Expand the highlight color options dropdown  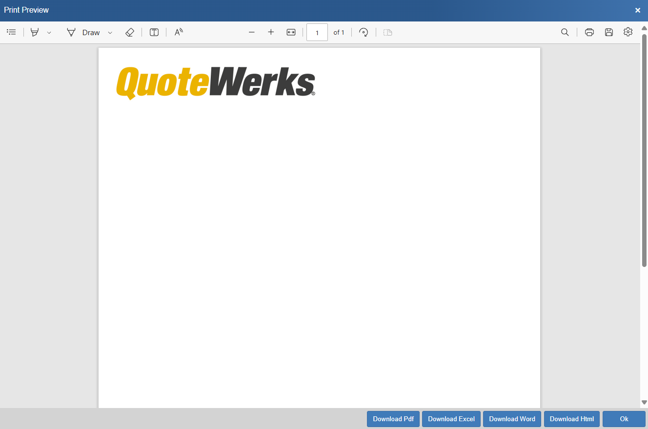coord(49,33)
